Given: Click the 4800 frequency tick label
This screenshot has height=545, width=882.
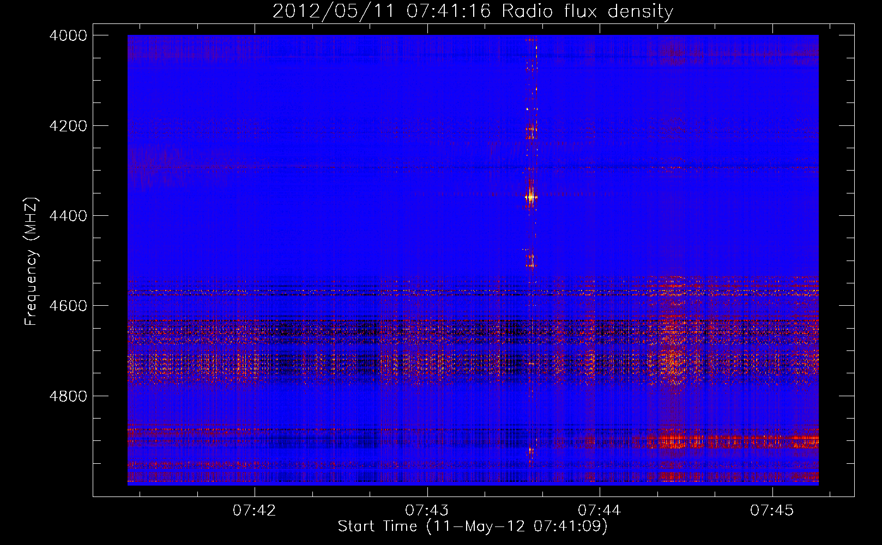Looking at the screenshot, I should coord(68,396).
